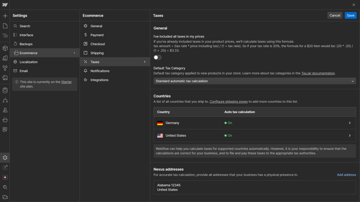Open the Components cube icon
This screenshot has width=360, height=202.
[5, 48]
